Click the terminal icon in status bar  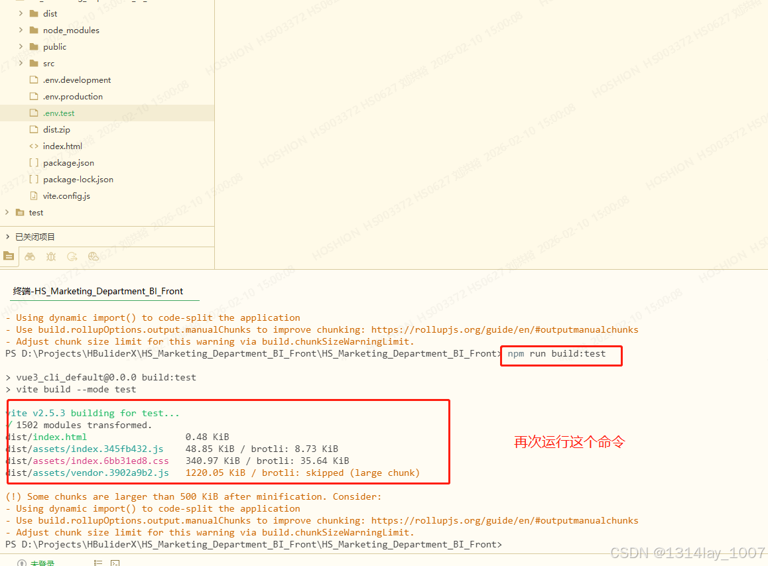(x=115, y=563)
